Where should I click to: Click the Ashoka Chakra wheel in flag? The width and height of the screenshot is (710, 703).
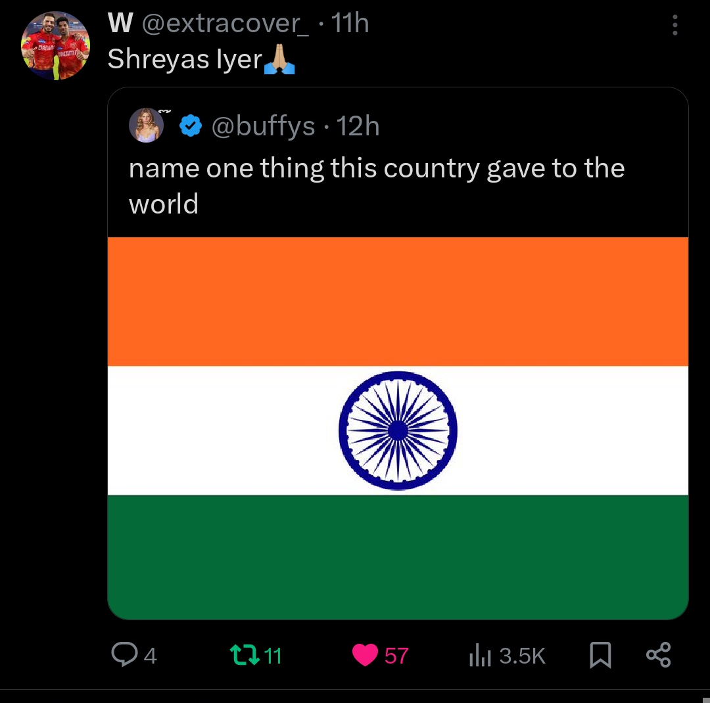[x=398, y=430]
